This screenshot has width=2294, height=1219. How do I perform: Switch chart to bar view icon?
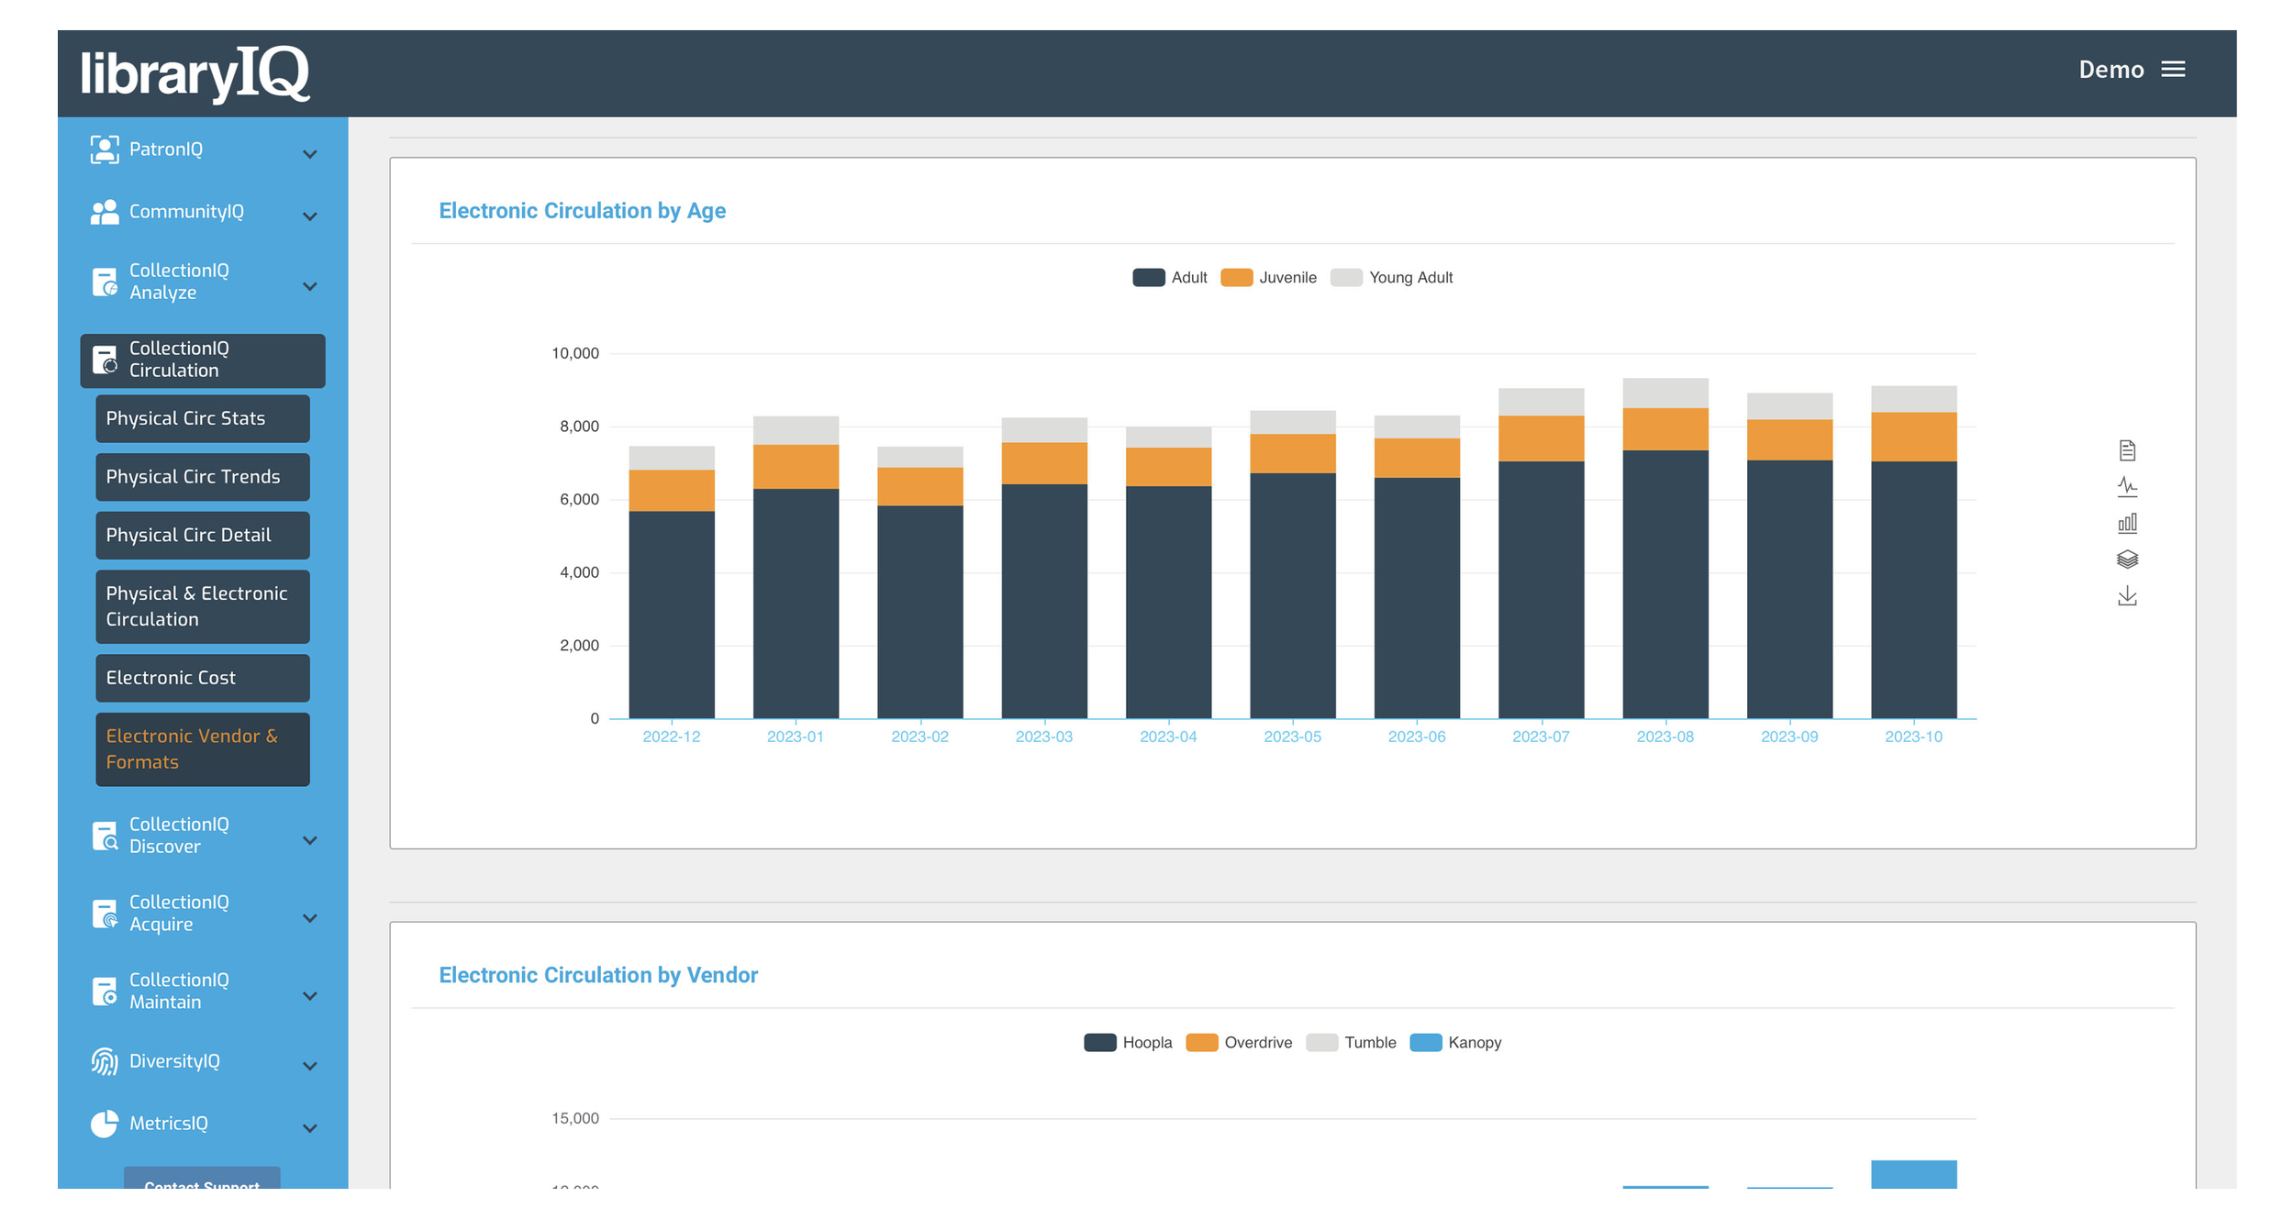pyautogui.click(x=2127, y=523)
